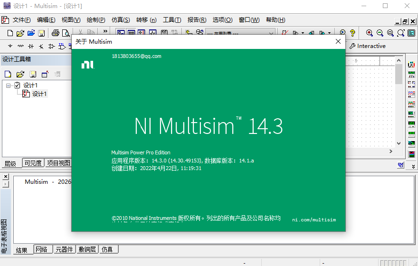Switch to 元器件 tab in spreadsheet
The width and height of the screenshot is (418, 266).
click(x=64, y=249)
